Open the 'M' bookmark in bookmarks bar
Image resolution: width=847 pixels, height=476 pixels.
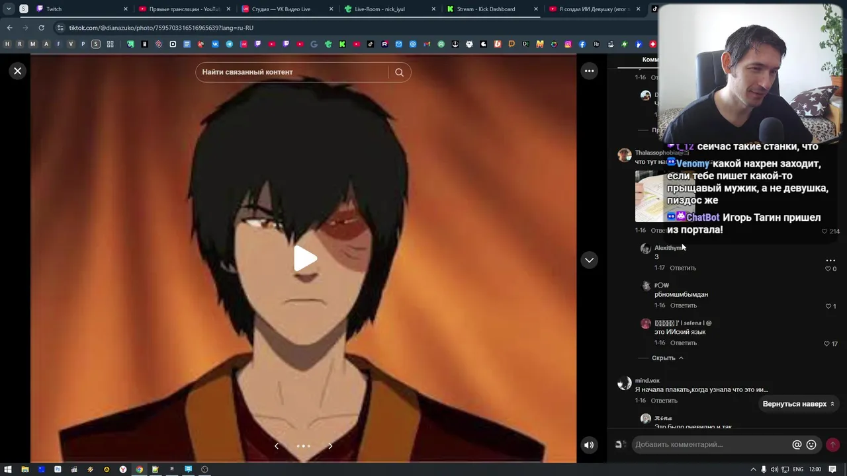[x=32, y=44]
